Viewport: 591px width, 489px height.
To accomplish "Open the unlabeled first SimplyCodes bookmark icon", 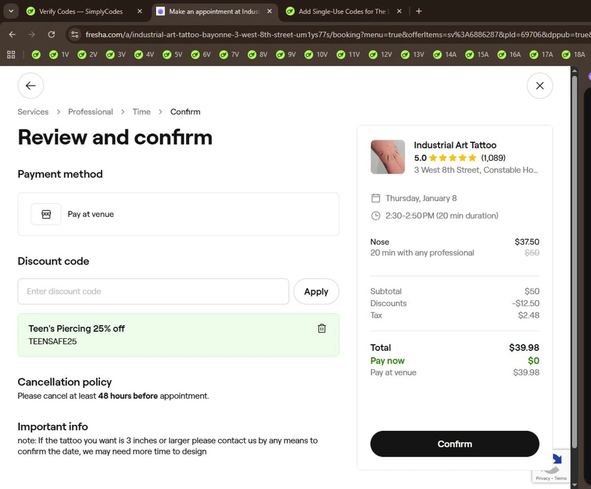I will point(36,55).
